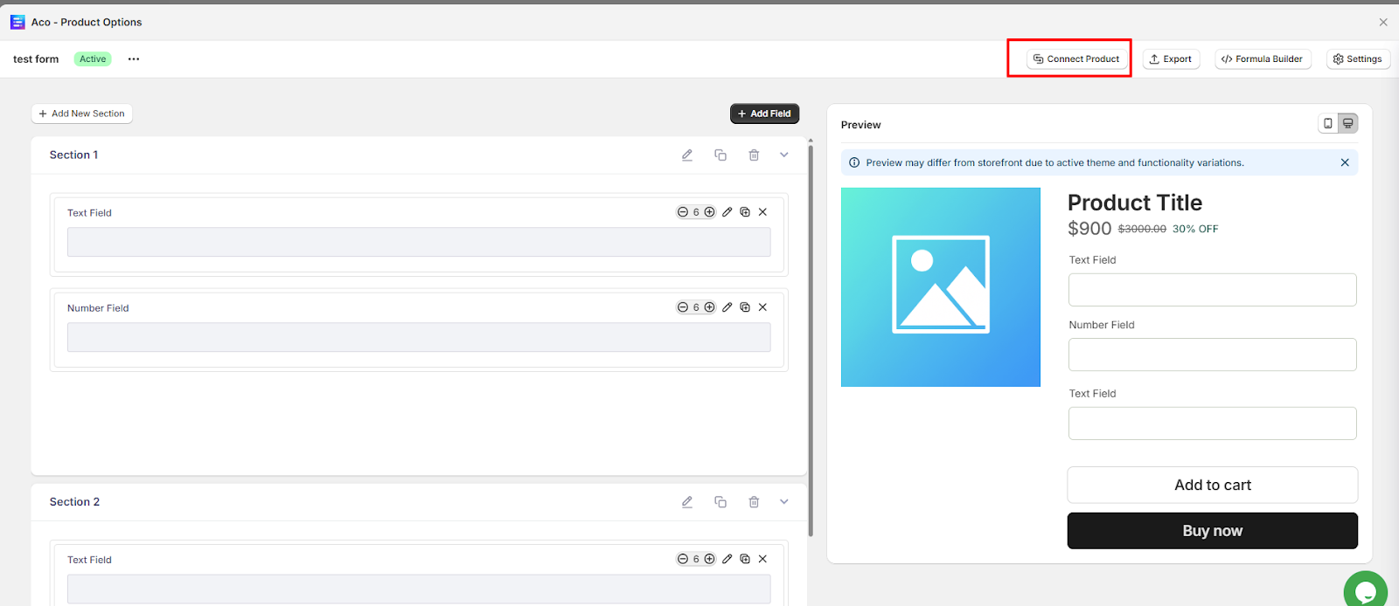The height and width of the screenshot is (606, 1399).
Task: Click the Add Field button
Action: (764, 114)
